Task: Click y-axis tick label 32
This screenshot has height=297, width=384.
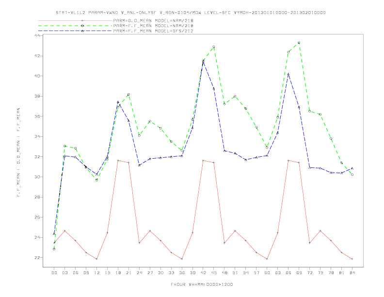Action: 37,157
